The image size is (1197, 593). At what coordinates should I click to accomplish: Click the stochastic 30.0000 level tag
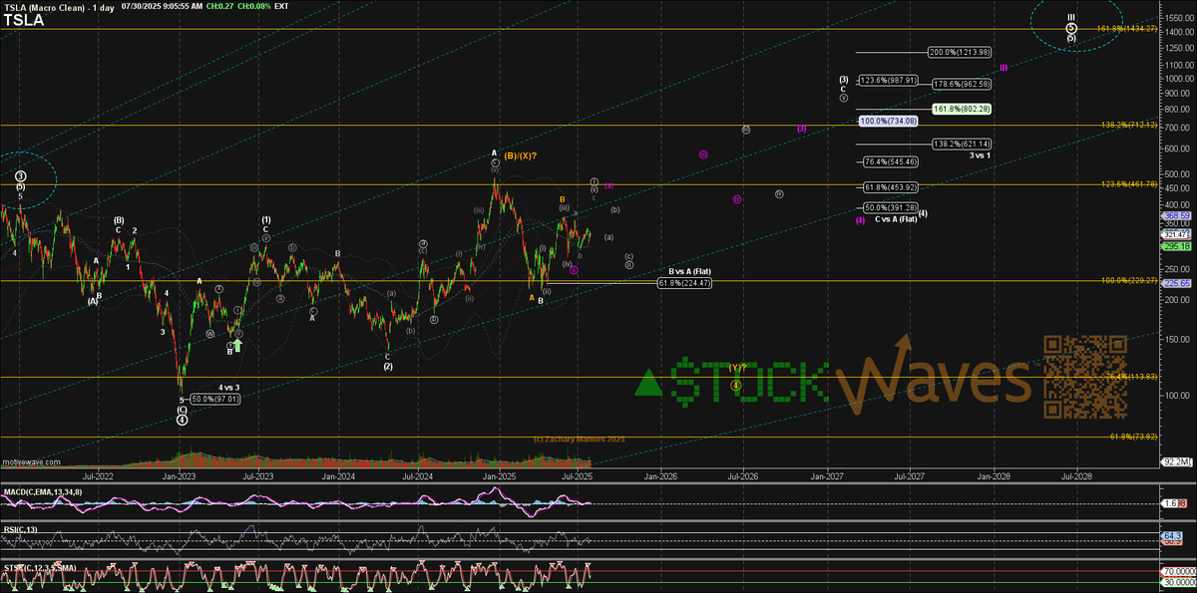(1177, 582)
